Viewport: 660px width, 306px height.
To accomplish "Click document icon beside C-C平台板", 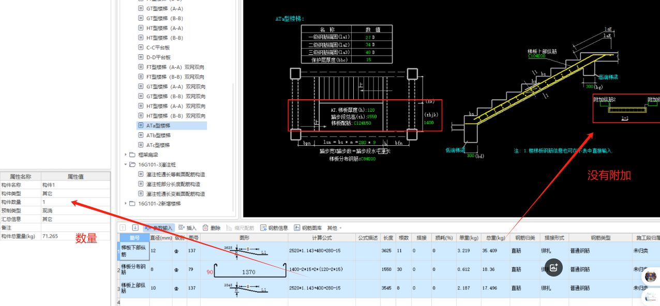I will 141,48.
